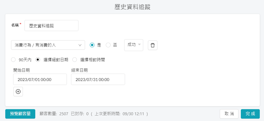Open the 消費行為 / 有消費的人 dropdown
The width and height of the screenshot is (264, 121).
point(48,45)
